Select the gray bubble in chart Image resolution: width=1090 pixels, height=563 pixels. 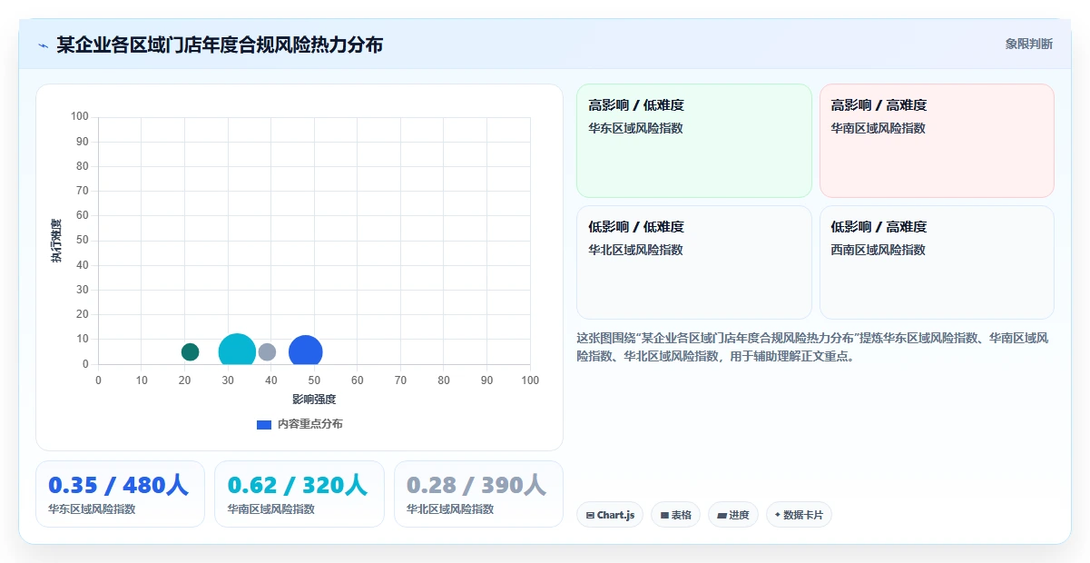tap(267, 351)
